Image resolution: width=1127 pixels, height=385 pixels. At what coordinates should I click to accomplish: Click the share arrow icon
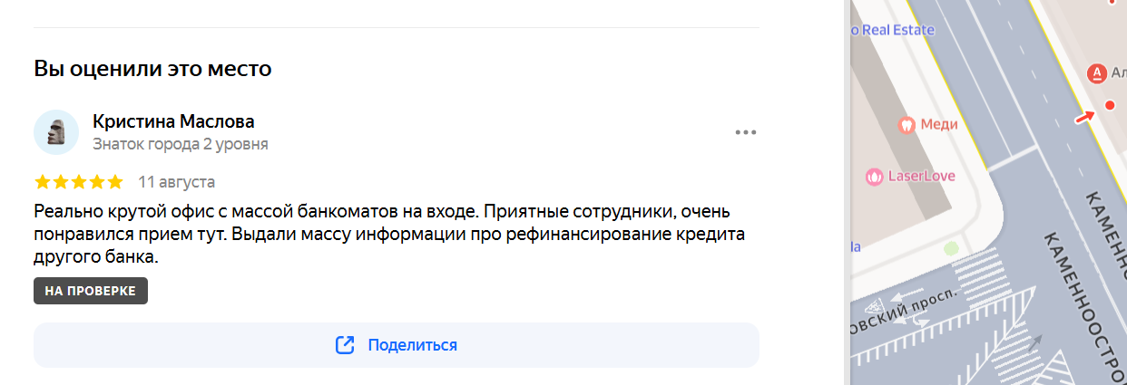pyautogui.click(x=345, y=345)
